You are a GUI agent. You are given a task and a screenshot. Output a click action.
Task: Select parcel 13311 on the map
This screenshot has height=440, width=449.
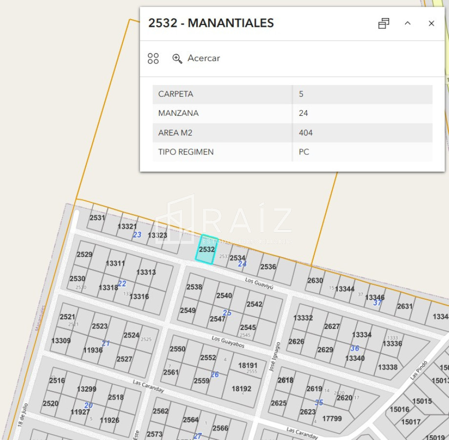pyautogui.click(x=115, y=263)
